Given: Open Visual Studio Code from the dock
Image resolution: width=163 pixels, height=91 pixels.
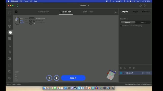Looking at the screenshot, I should (83, 88).
